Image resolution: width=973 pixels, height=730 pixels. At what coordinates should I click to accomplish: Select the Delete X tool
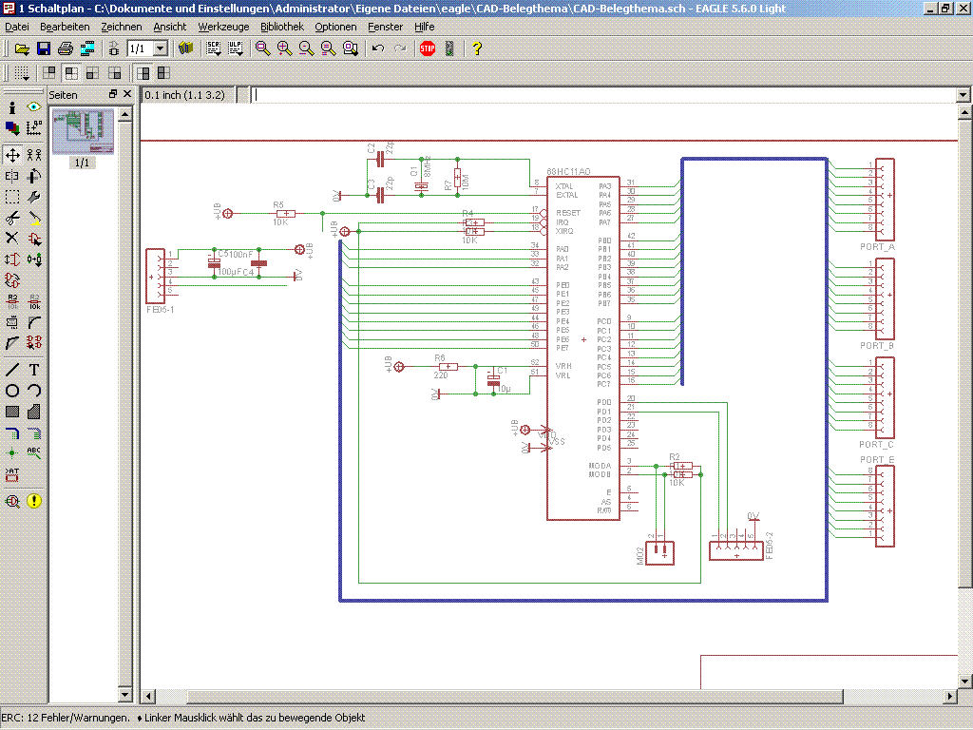[x=12, y=239]
